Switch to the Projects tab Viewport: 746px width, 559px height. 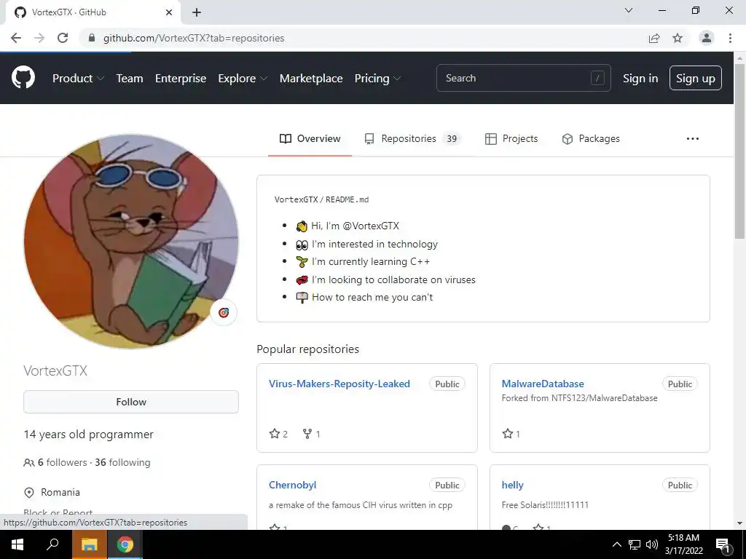pyautogui.click(x=511, y=139)
